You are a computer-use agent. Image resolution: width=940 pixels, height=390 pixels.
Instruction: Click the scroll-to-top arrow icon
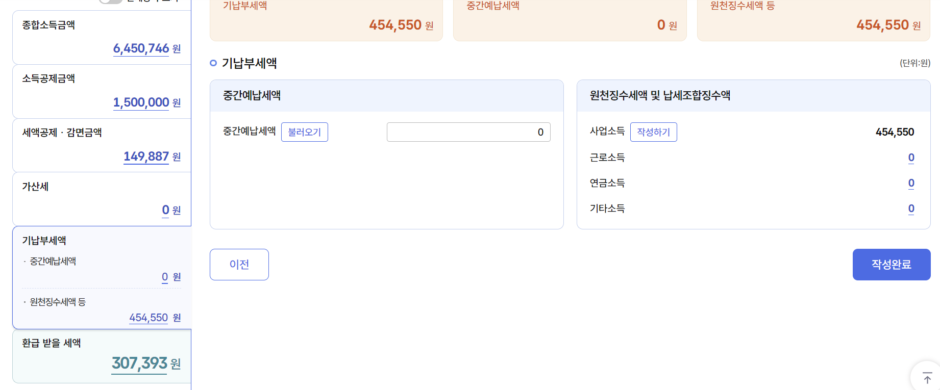pyautogui.click(x=927, y=378)
